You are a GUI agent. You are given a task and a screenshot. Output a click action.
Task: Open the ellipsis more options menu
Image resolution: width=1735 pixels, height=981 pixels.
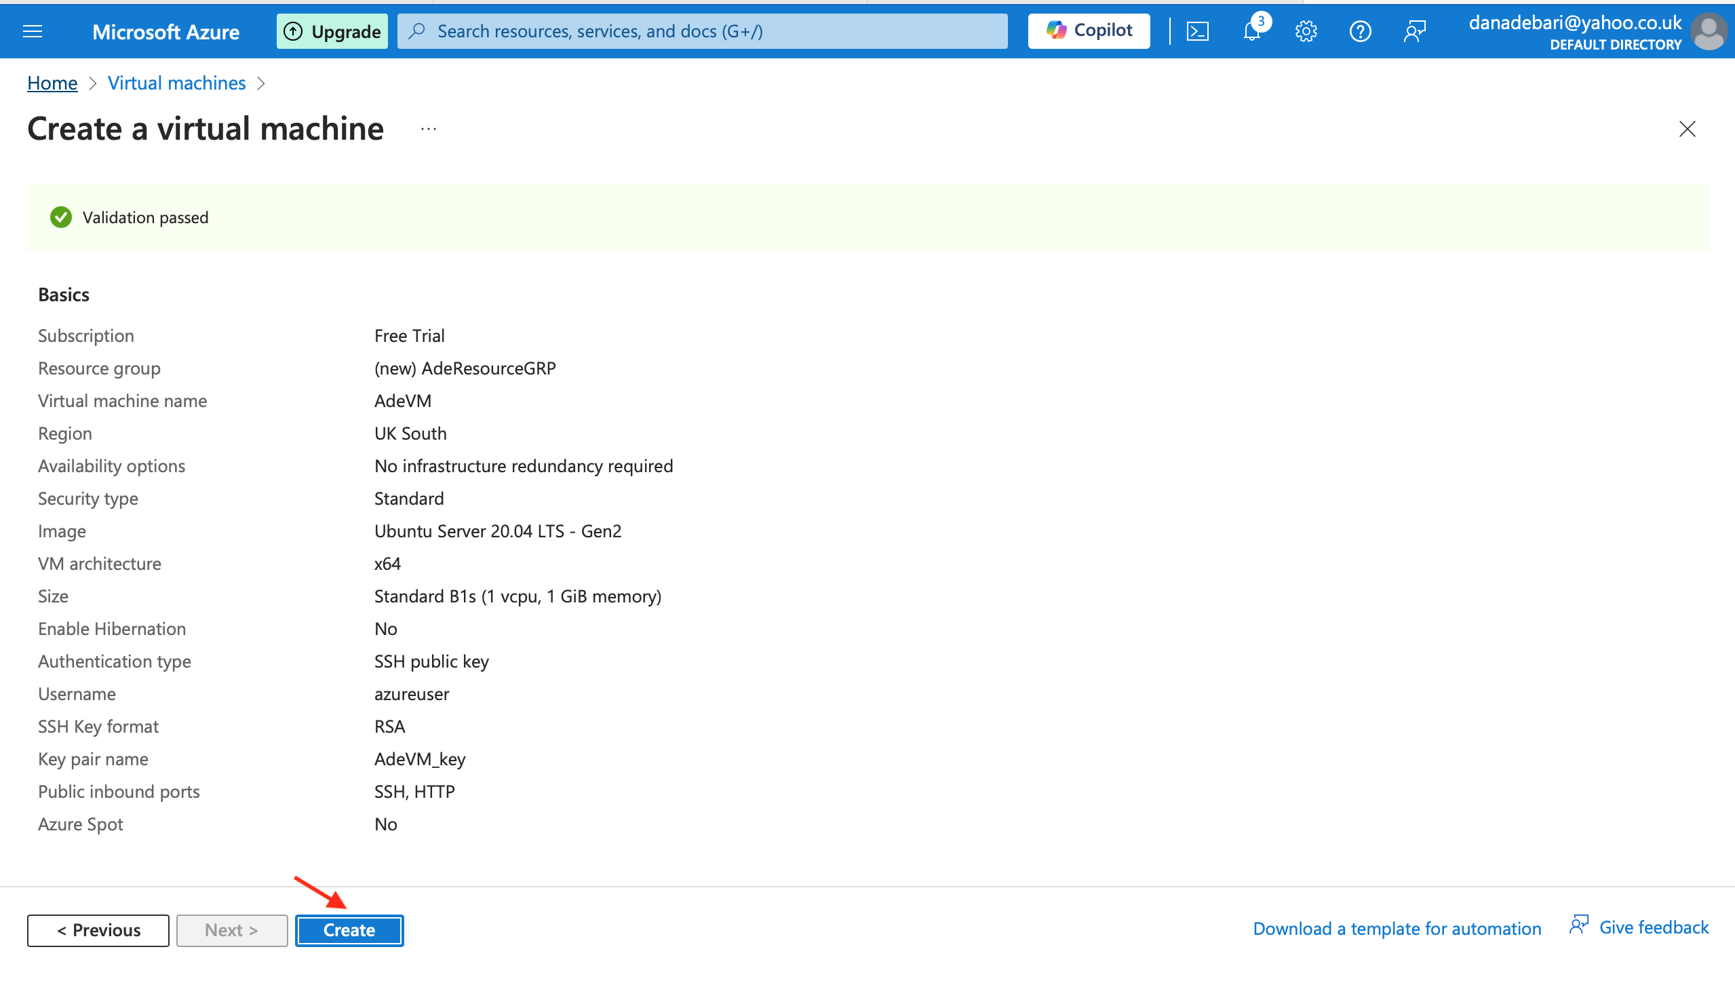pos(428,129)
